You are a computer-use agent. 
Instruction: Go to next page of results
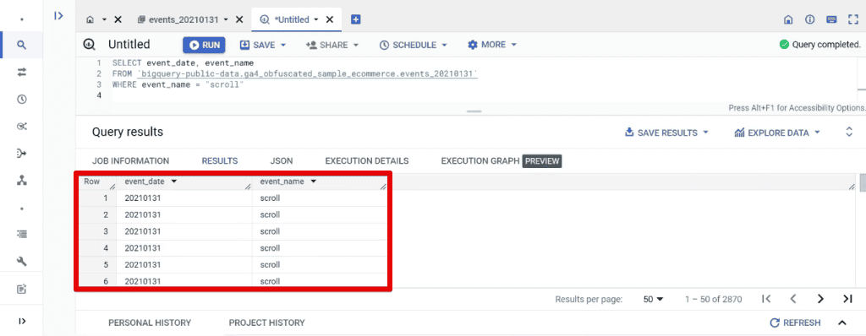(x=820, y=299)
